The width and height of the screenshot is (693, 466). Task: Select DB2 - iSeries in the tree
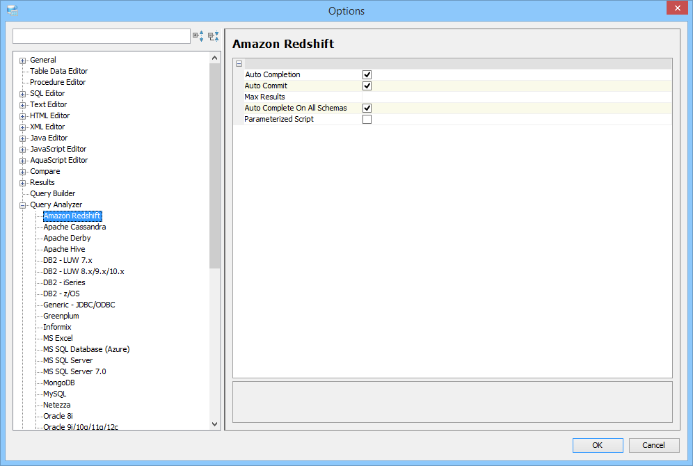[x=64, y=282]
